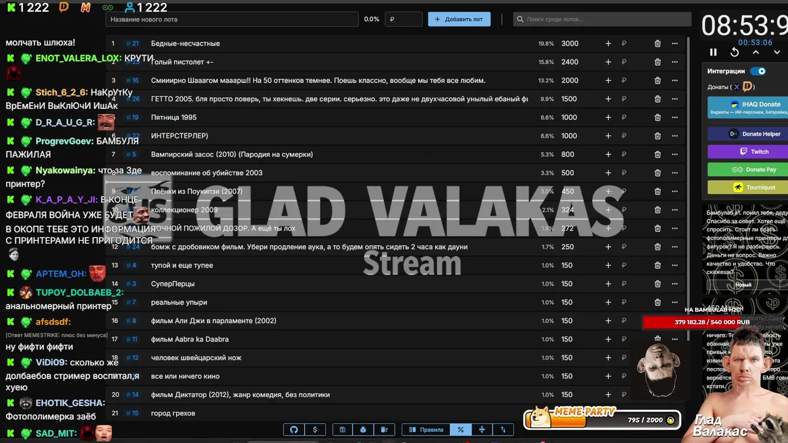The image size is (788, 443).
Task: Open more options for Вампирский засос lot
Action: [x=675, y=154]
